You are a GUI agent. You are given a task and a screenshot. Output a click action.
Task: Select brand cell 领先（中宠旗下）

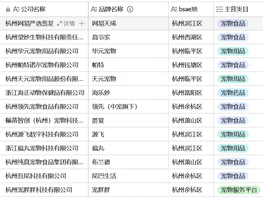point(128,107)
